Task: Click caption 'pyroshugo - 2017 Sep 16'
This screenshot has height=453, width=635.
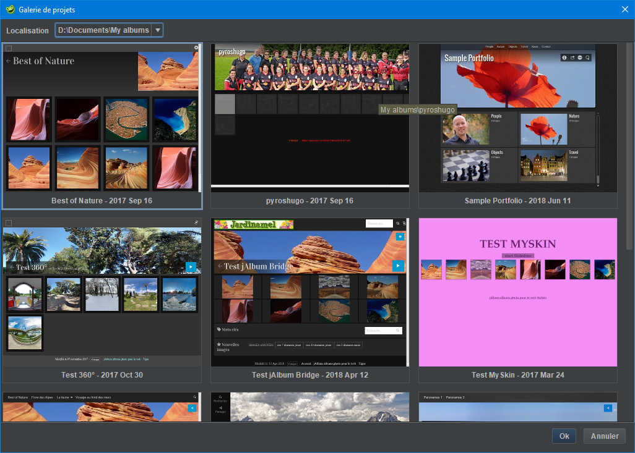Action: click(x=310, y=201)
